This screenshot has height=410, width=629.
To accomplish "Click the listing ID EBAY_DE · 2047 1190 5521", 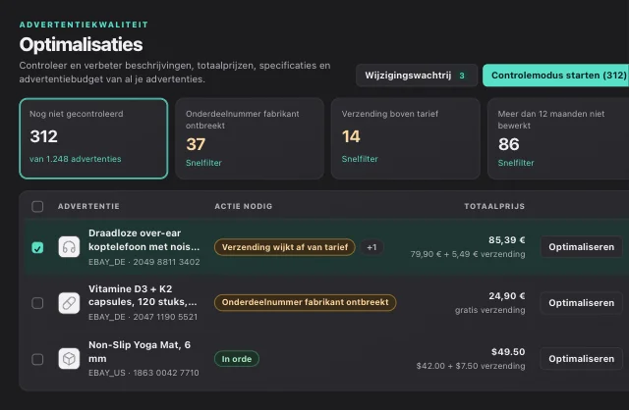I will tap(143, 317).
